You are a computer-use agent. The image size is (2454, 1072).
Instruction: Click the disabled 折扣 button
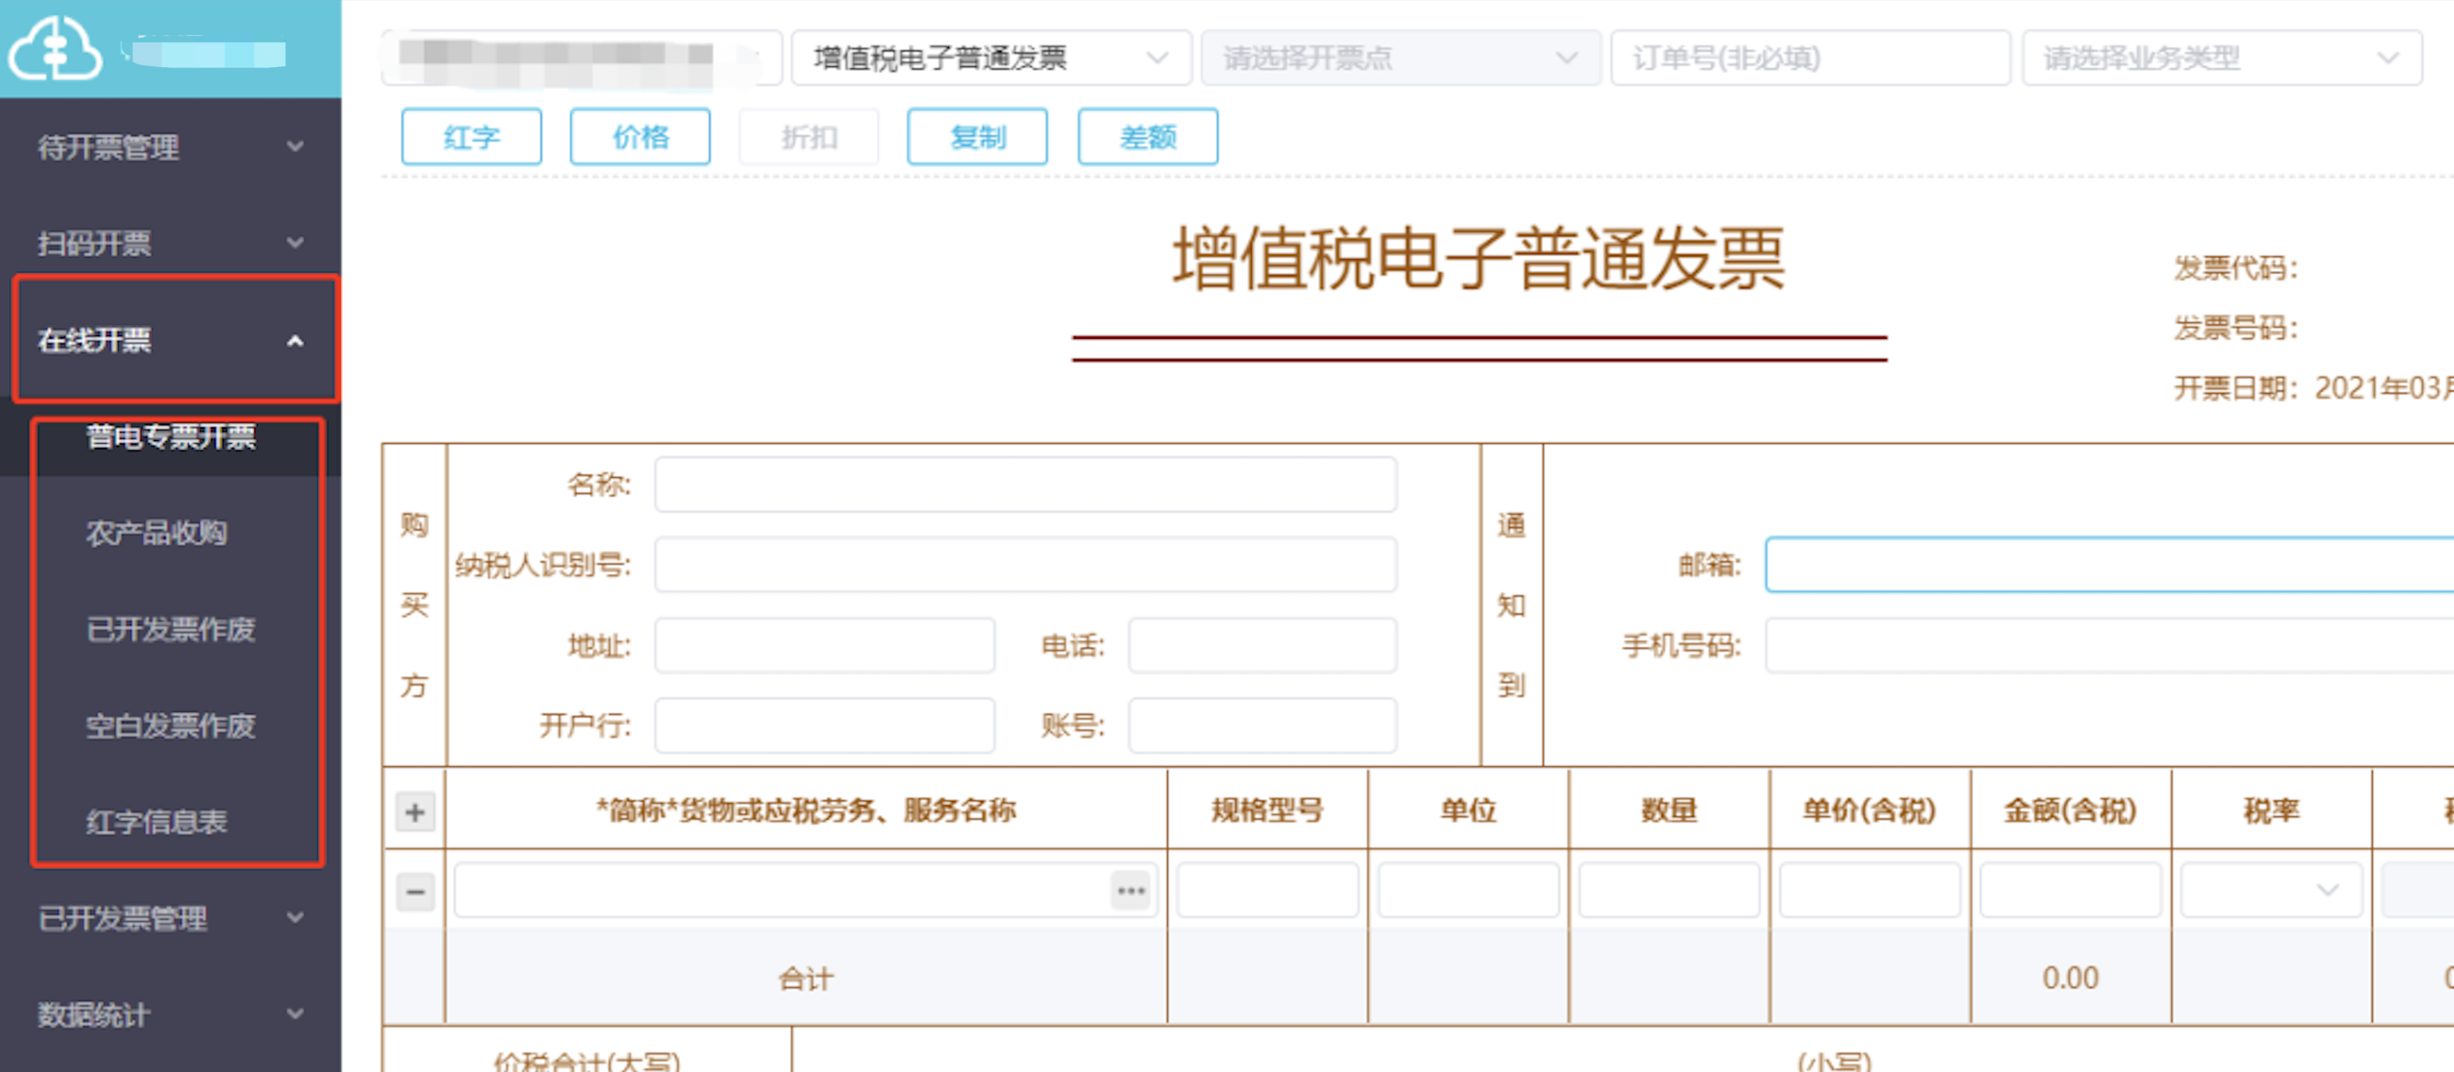pyautogui.click(x=809, y=137)
